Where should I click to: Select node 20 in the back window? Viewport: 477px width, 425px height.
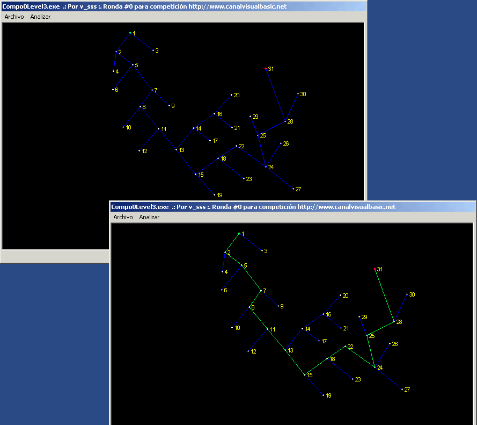(x=231, y=95)
